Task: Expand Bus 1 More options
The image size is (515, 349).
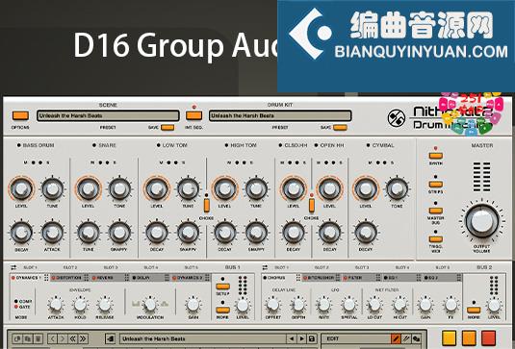Action: (x=222, y=310)
